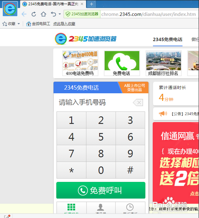199x218 pixels.
Task: Dial digit 8 on keypad
Action: pyautogui.click(x=101, y=154)
